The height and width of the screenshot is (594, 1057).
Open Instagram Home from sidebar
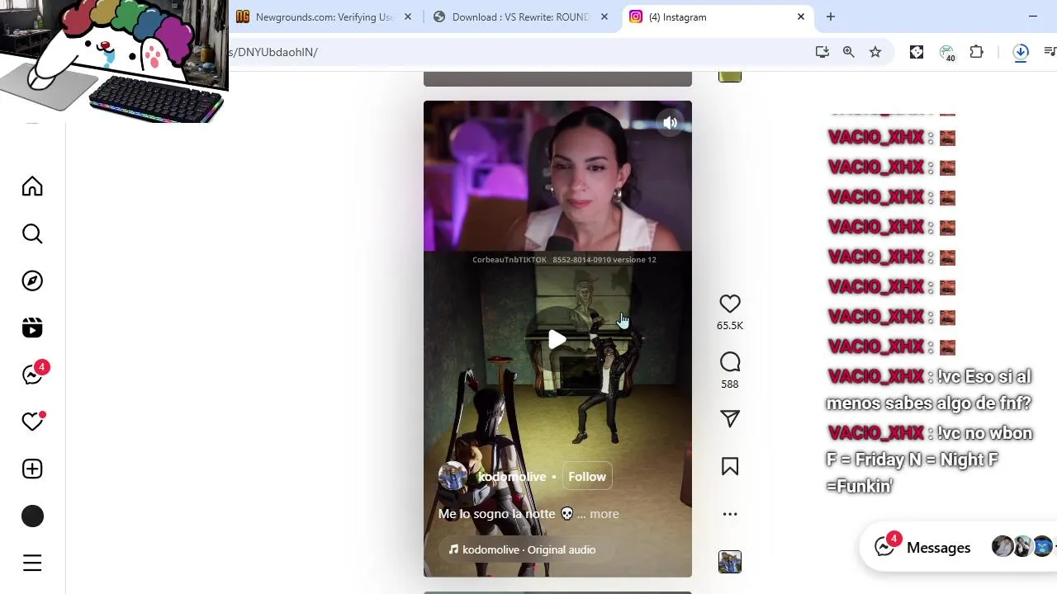tap(32, 186)
